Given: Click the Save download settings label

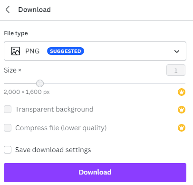Looking at the screenshot, I should 53,150.
